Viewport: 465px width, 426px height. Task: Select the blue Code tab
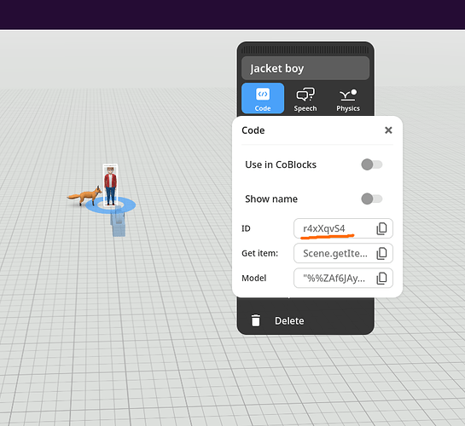[263, 98]
